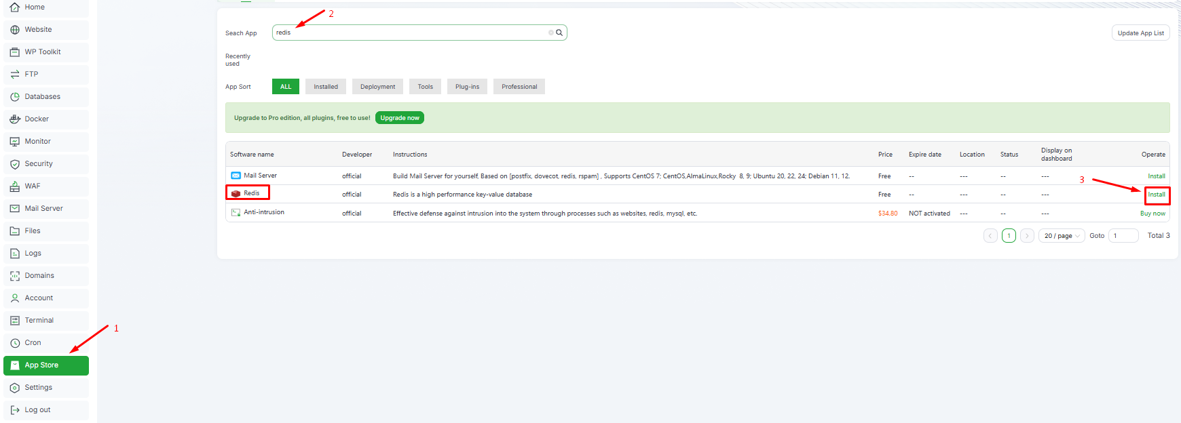Image resolution: width=1181 pixels, height=423 pixels.
Task: Click the Anti-intrusion app icon
Action: pos(236,212)
